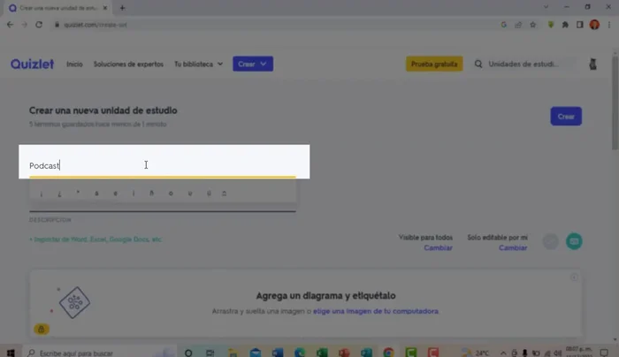This screenshot has height=357, width=619.
Task: Open File Explorer in taskbar
Action: click(233, 353)
